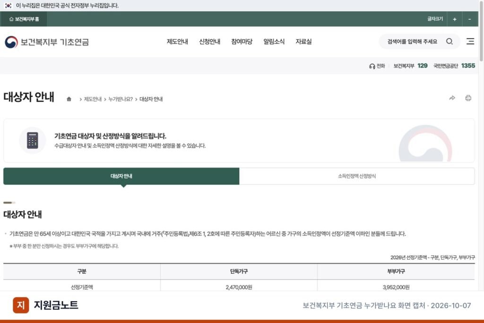Click the 부부가구 column header

click(396, 271)
